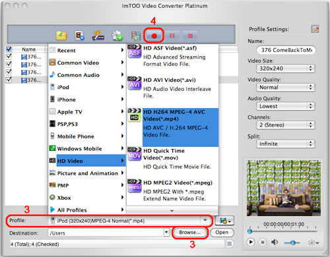The height and width of the screenshot is (257, 330).
Task: Click the remove video toolbar icon
Action: pyautogui.click(x=79, y=36)
